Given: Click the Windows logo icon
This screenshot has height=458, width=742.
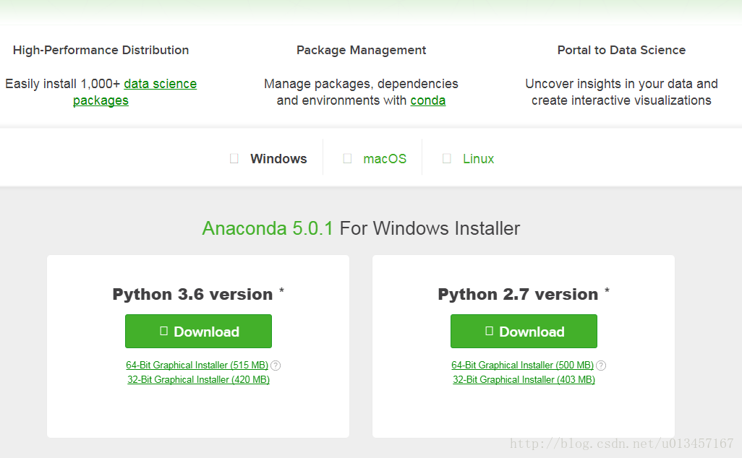Looking at the screenshot, I should tap(234, 159).
